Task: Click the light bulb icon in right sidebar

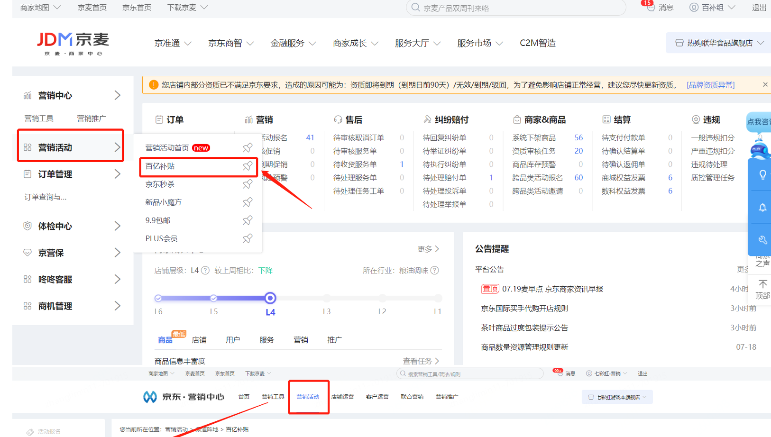Action: [x=762, y=174]
